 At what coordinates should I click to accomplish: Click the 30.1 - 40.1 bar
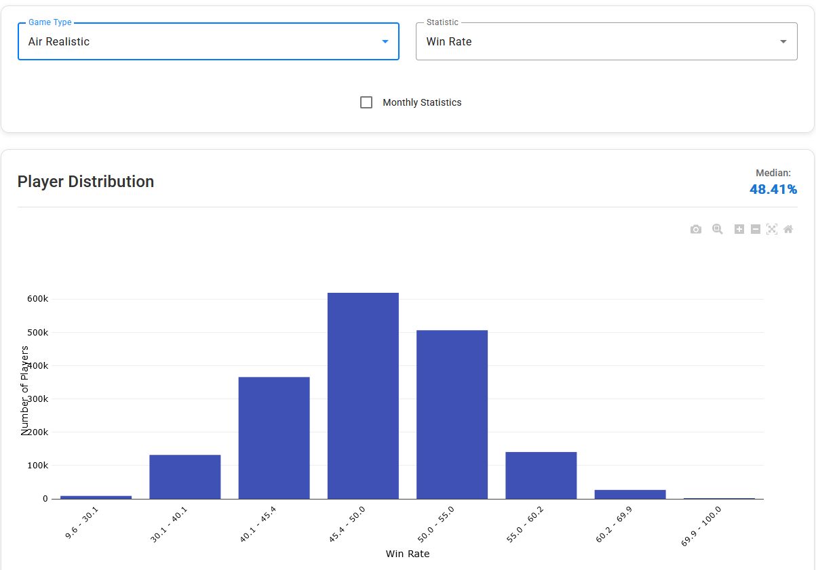click(x=185, y=477)
